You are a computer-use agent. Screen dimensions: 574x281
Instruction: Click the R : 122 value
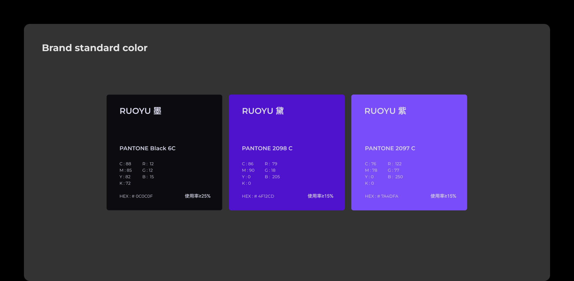(x=395, y=164)
